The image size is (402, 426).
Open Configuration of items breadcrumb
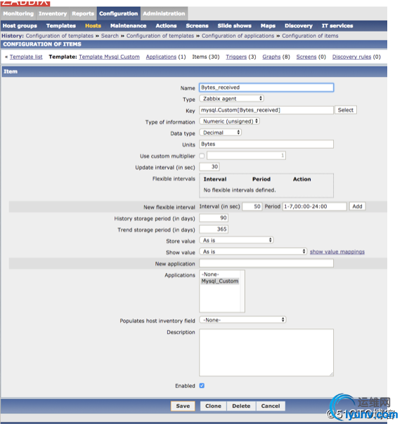tap(310, 36)
